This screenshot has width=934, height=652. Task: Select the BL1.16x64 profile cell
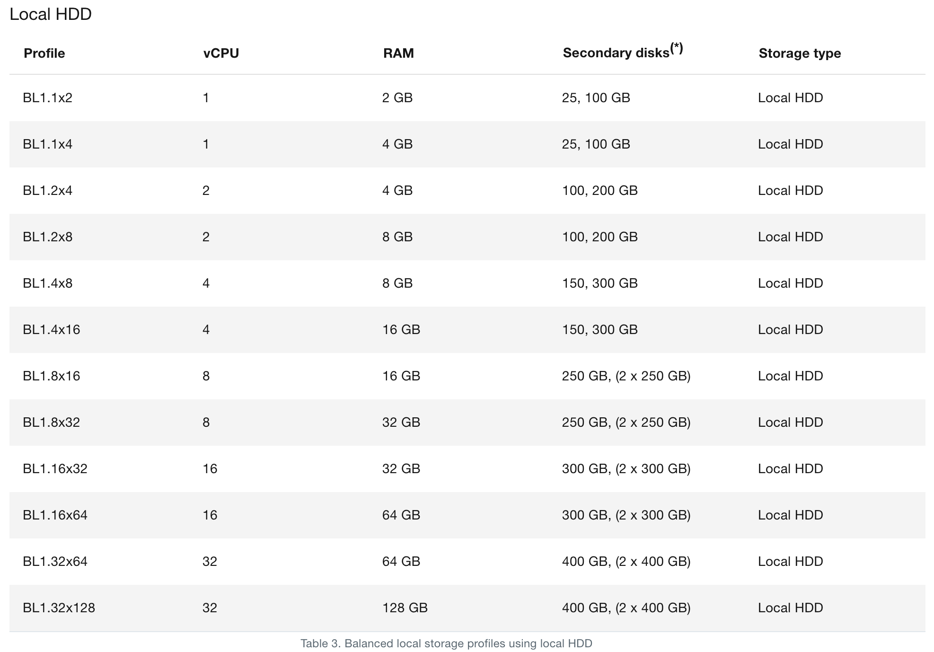(55, 515)
